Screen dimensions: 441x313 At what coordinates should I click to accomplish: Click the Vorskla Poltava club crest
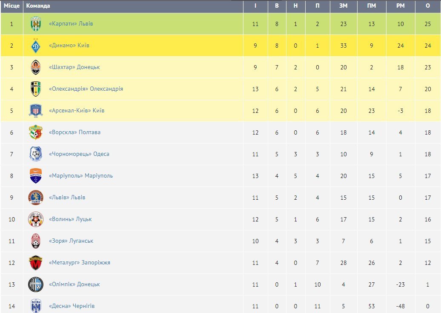pos(36,132)
